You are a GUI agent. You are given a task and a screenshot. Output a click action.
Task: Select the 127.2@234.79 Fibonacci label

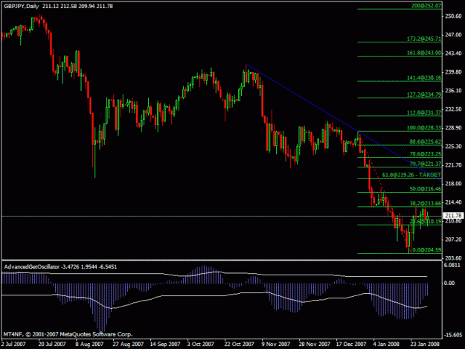click(x=424, y=95)
